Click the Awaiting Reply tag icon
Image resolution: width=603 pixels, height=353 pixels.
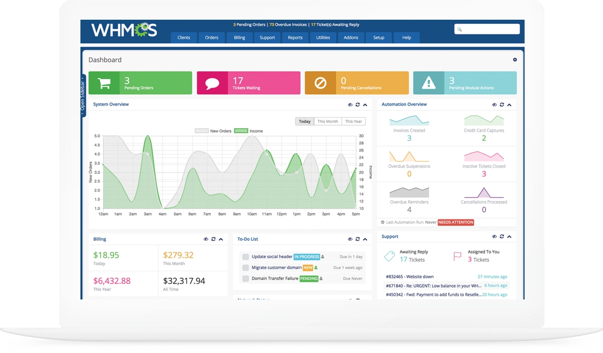click(389, 256)
